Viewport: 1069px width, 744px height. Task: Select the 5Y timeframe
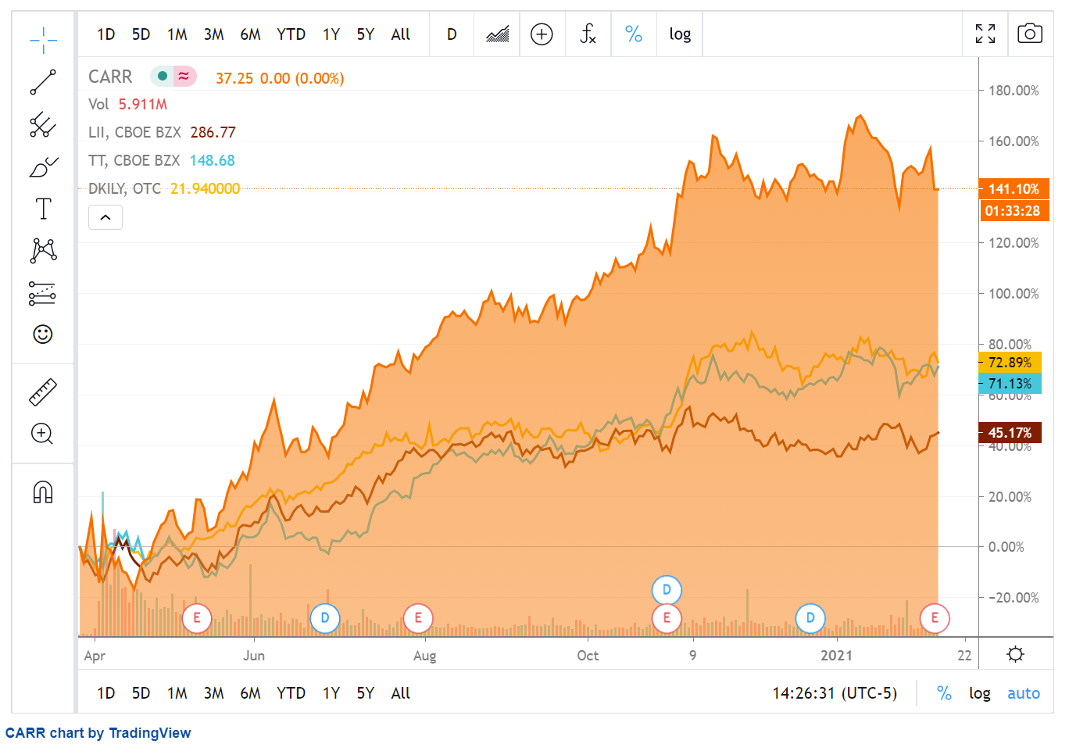click(x=364, y=34)
